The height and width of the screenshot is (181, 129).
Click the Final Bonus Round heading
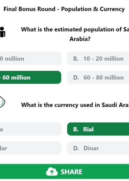tap(64, 9)
